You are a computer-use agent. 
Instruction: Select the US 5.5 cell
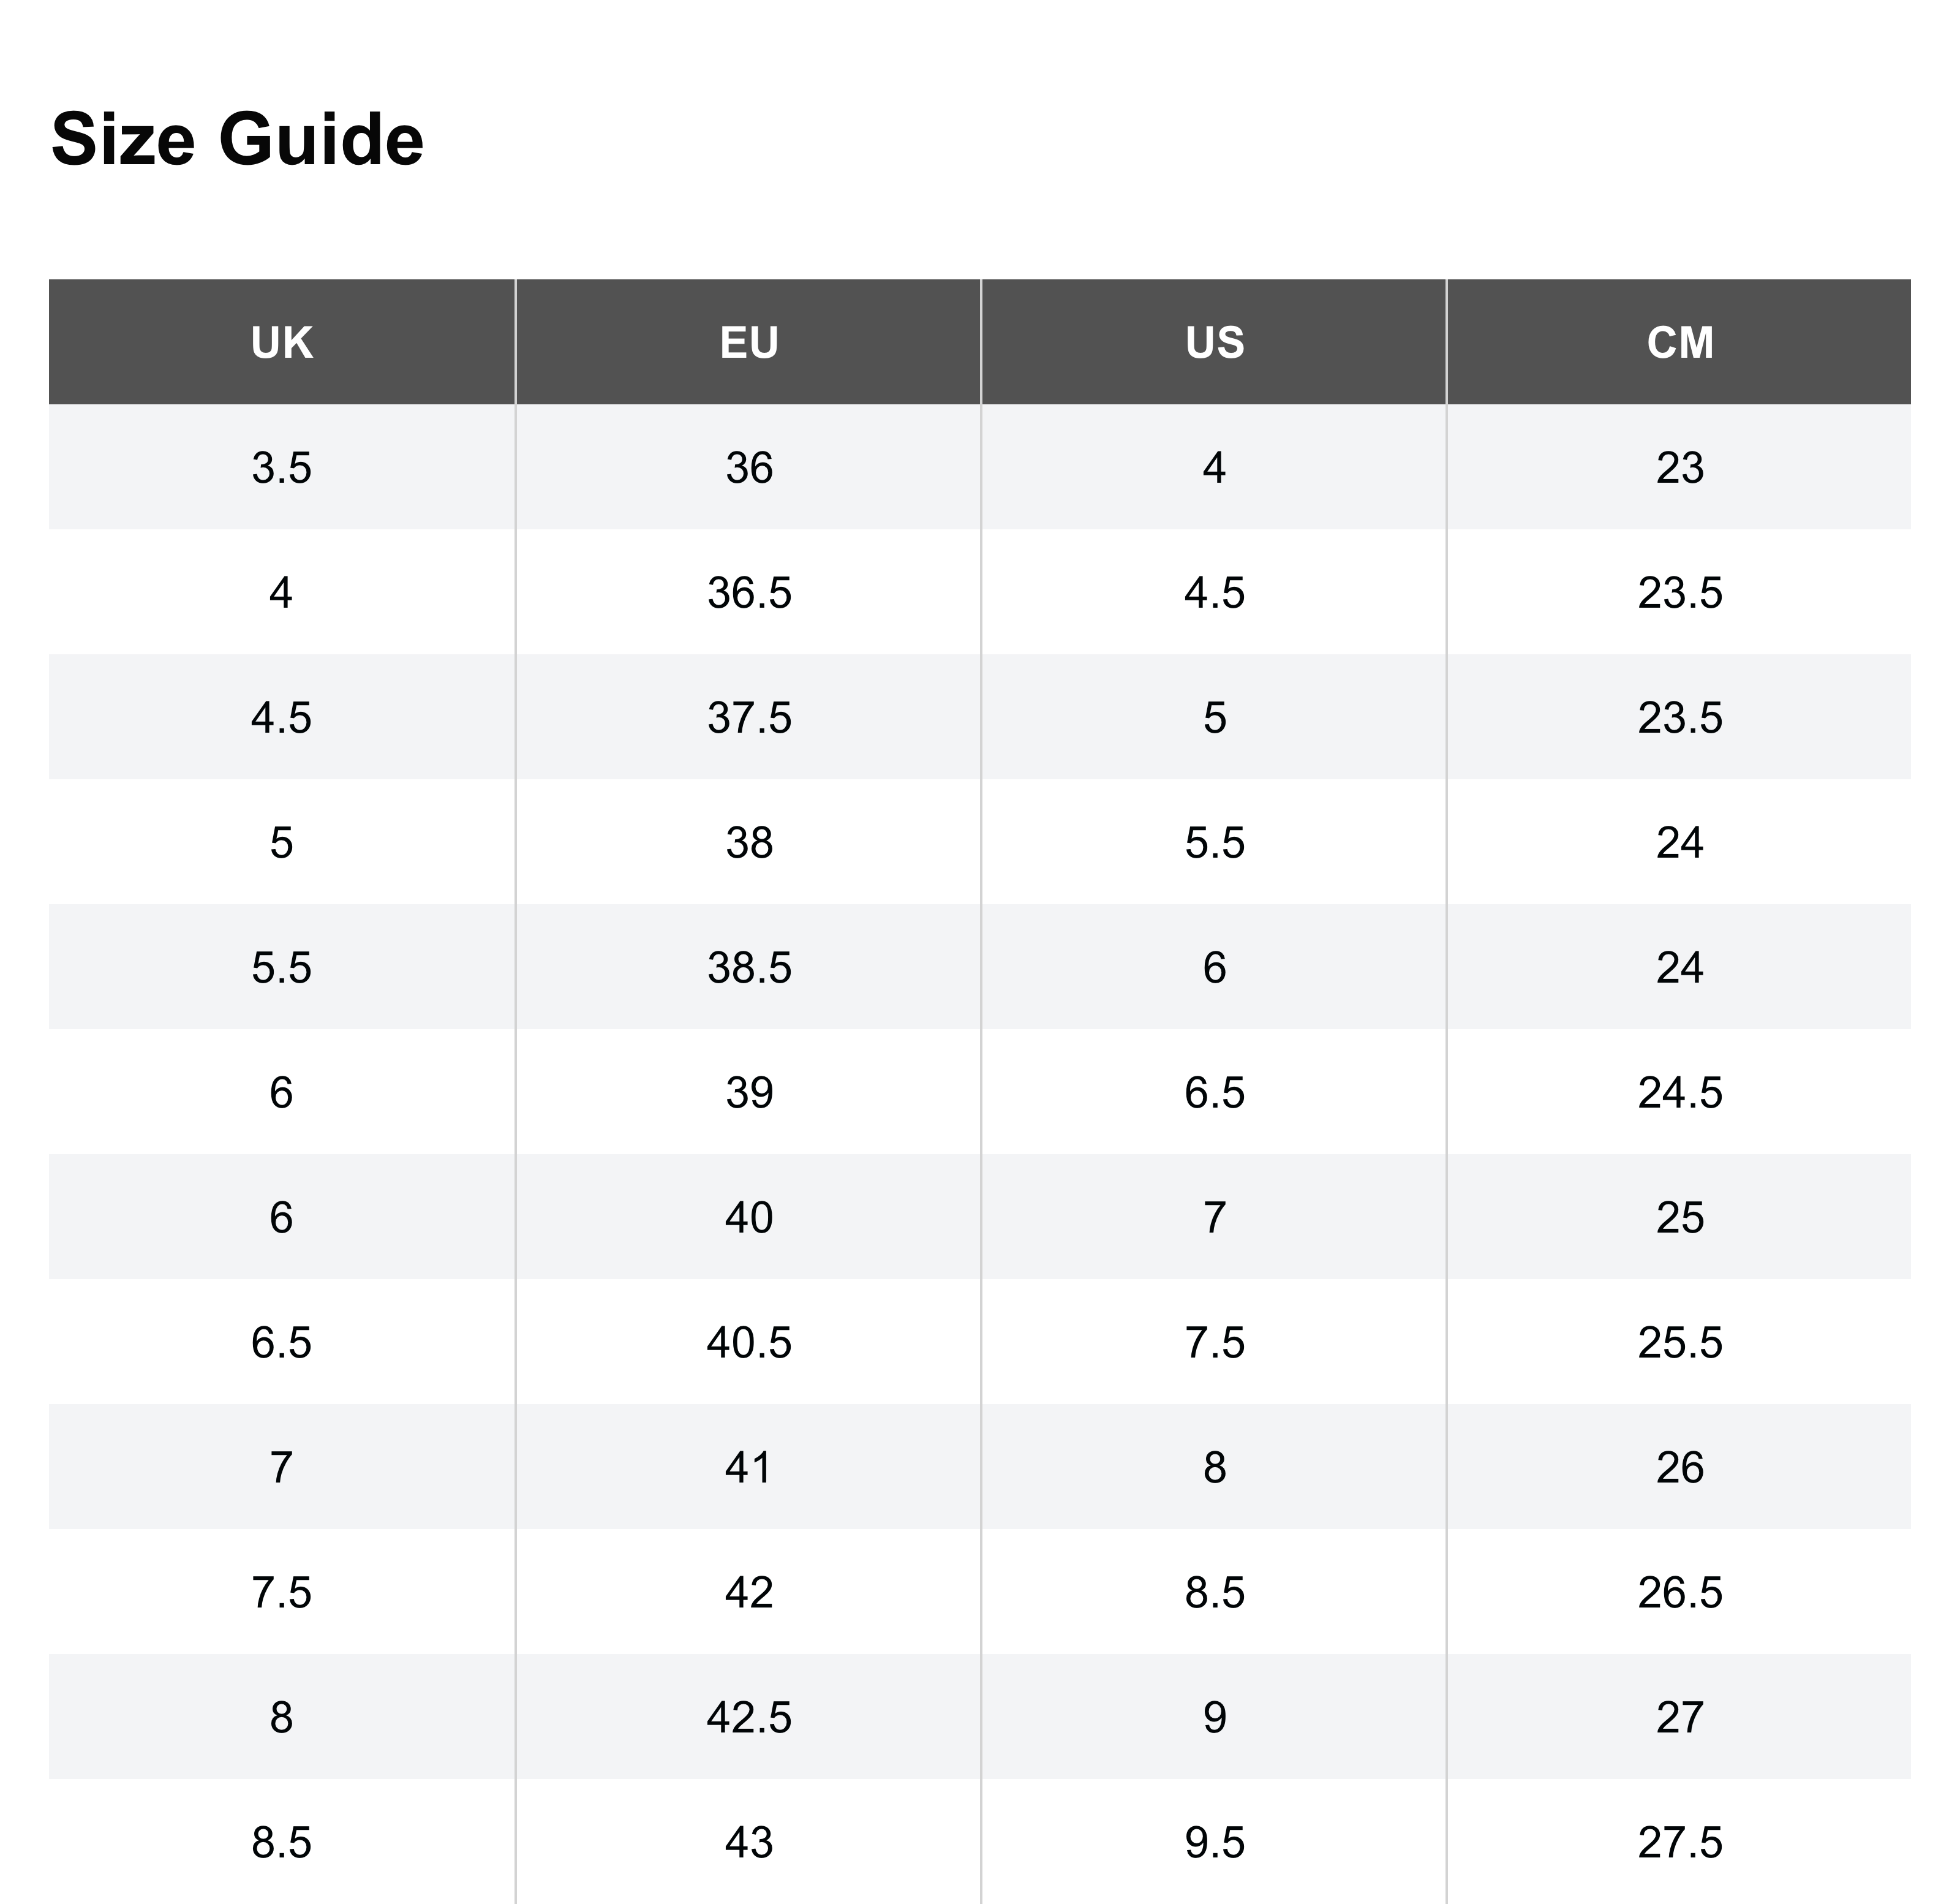point(1214,842)
